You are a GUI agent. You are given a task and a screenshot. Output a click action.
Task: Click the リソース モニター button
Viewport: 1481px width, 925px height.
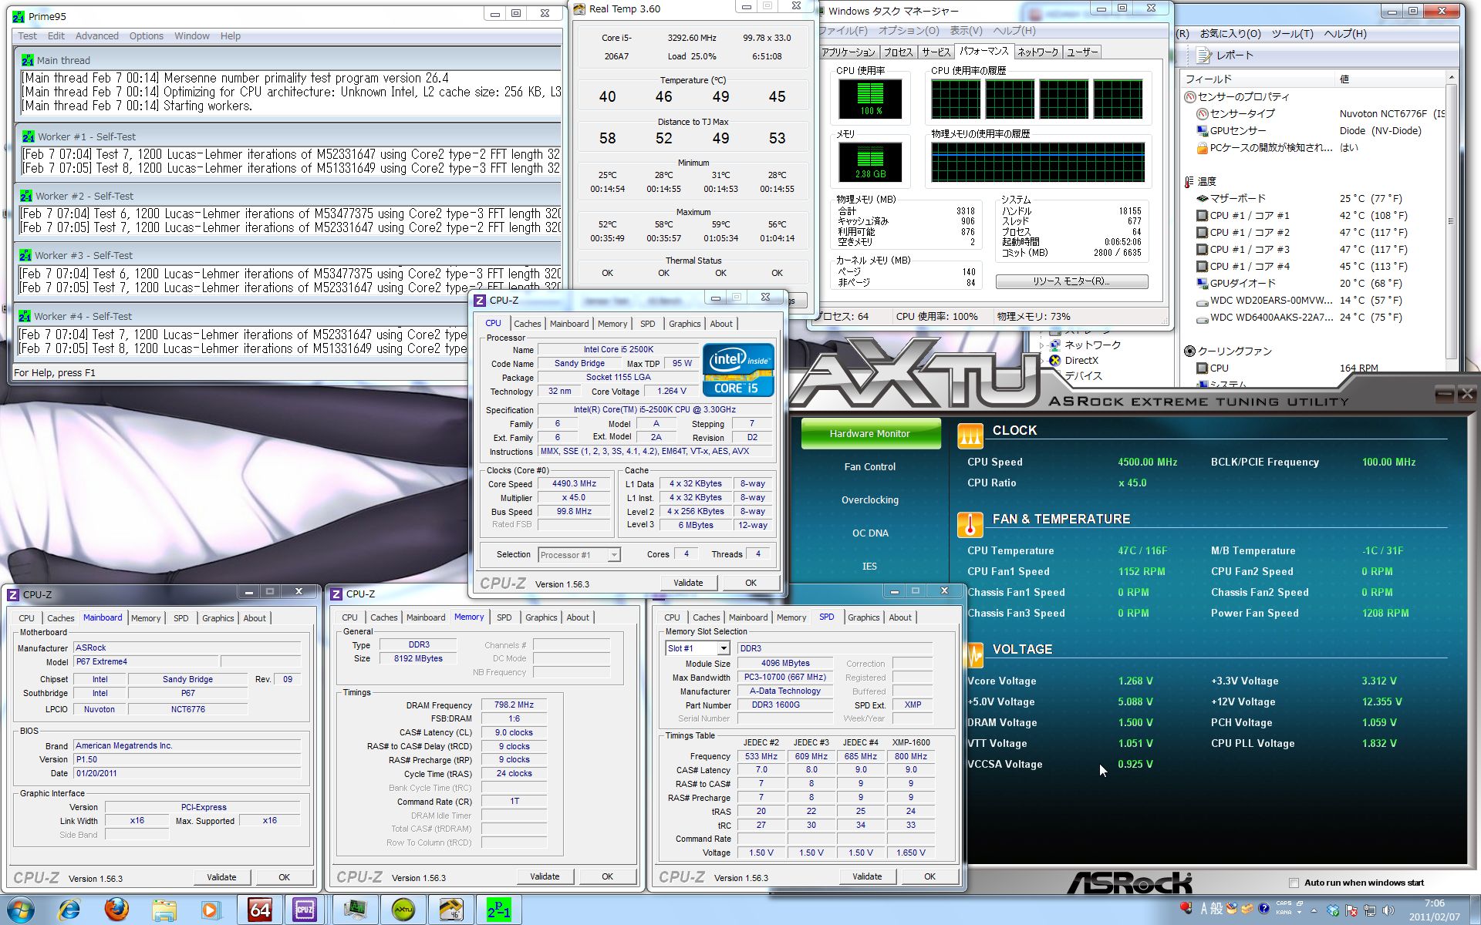coord(1071,281)
